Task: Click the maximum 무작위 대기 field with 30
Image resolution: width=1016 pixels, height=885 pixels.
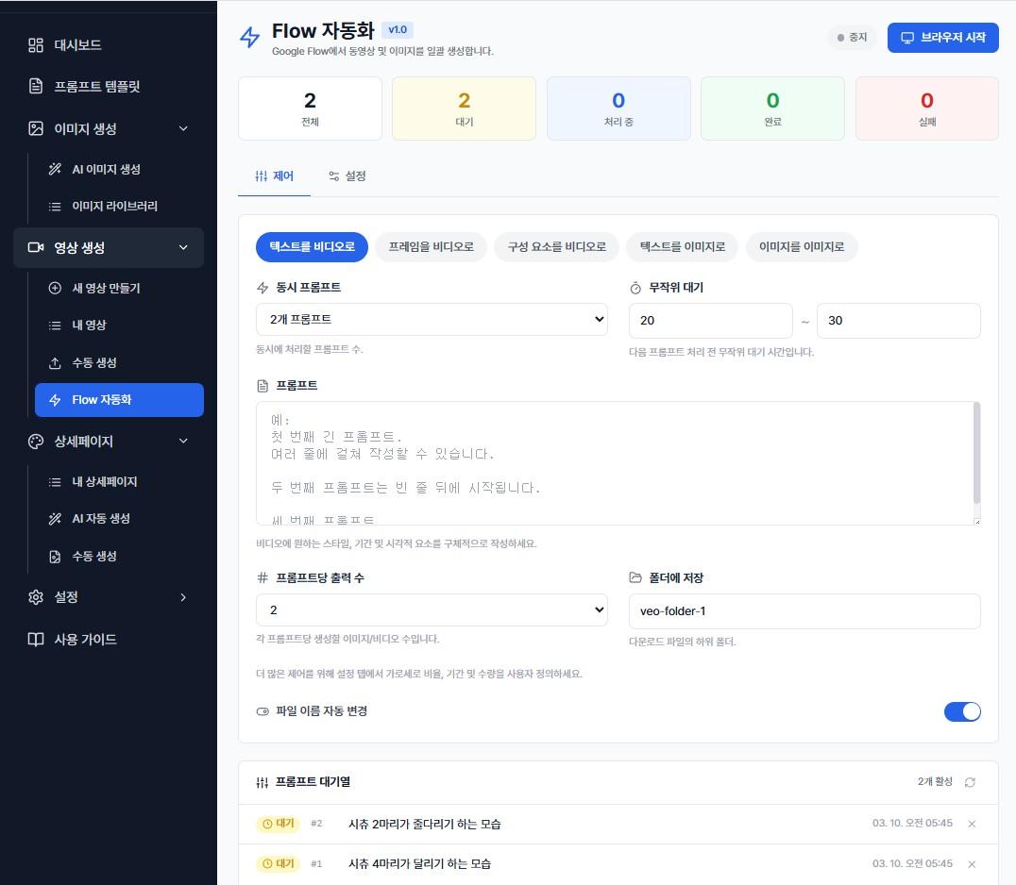Action: (898, 321)
